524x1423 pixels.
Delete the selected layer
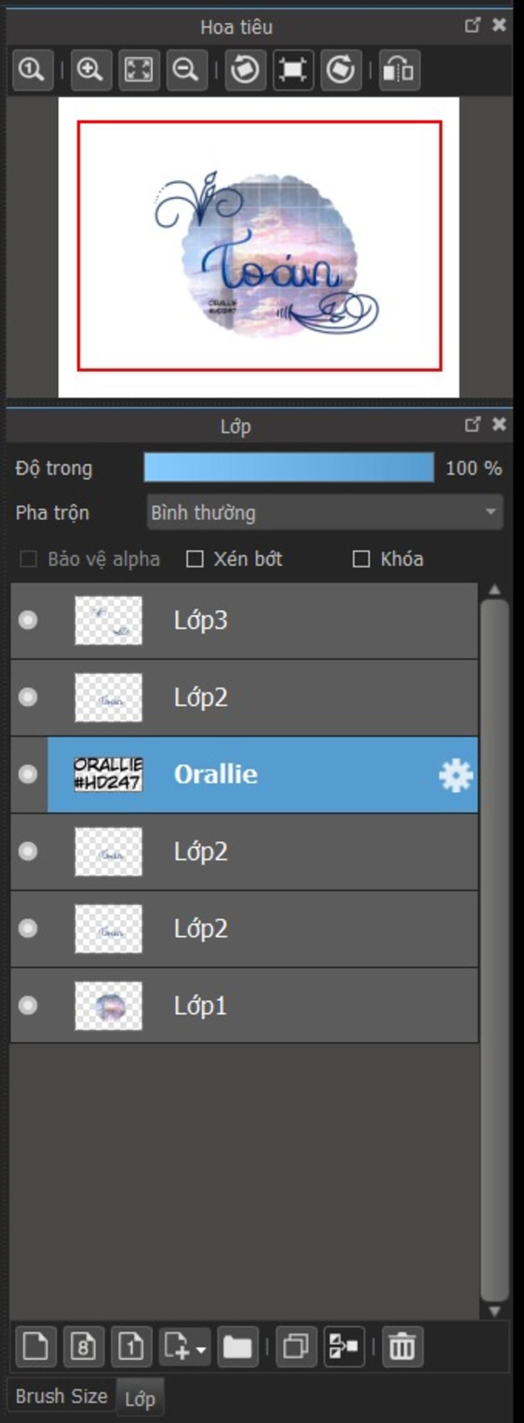click(x=402, y=1346)
